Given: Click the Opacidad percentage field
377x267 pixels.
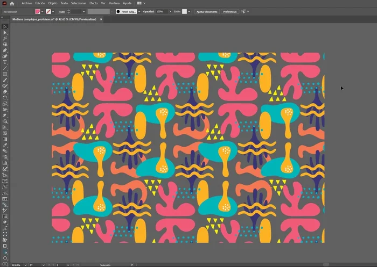Looking at the screenshot, I should coord(161,11).
